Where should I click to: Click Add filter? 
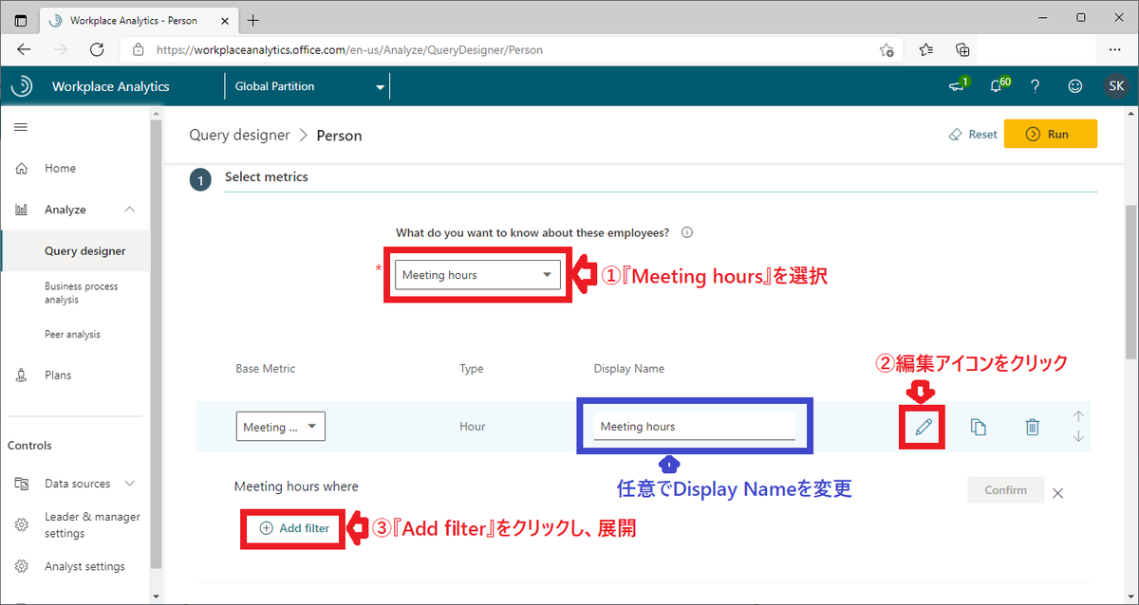(x=294, y=528)
